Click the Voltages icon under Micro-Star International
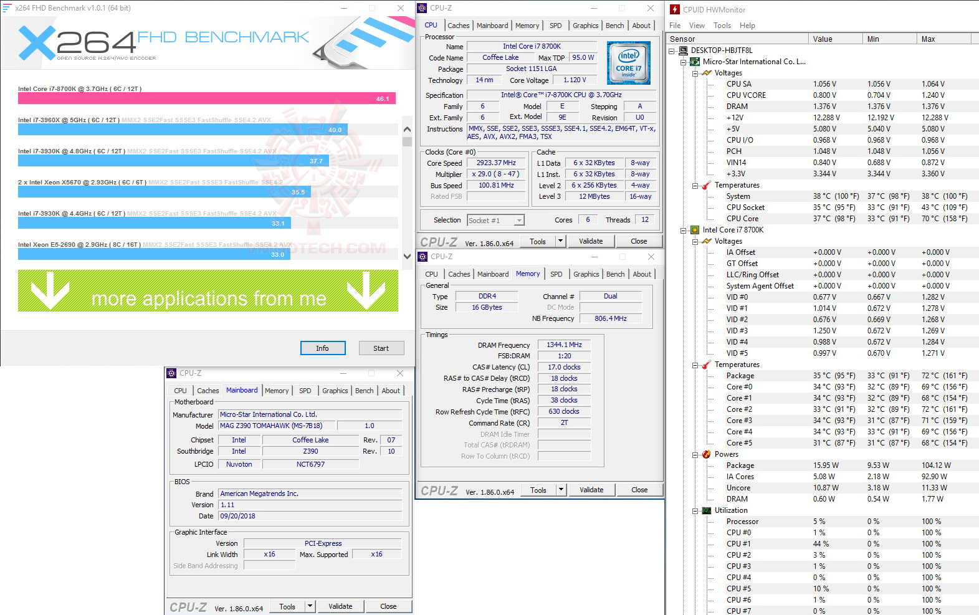 coord(707,73)
